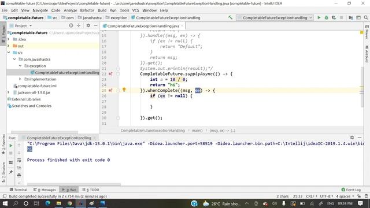Collapse com.javashastra package
370x208 pixels.
click(14, 59)
